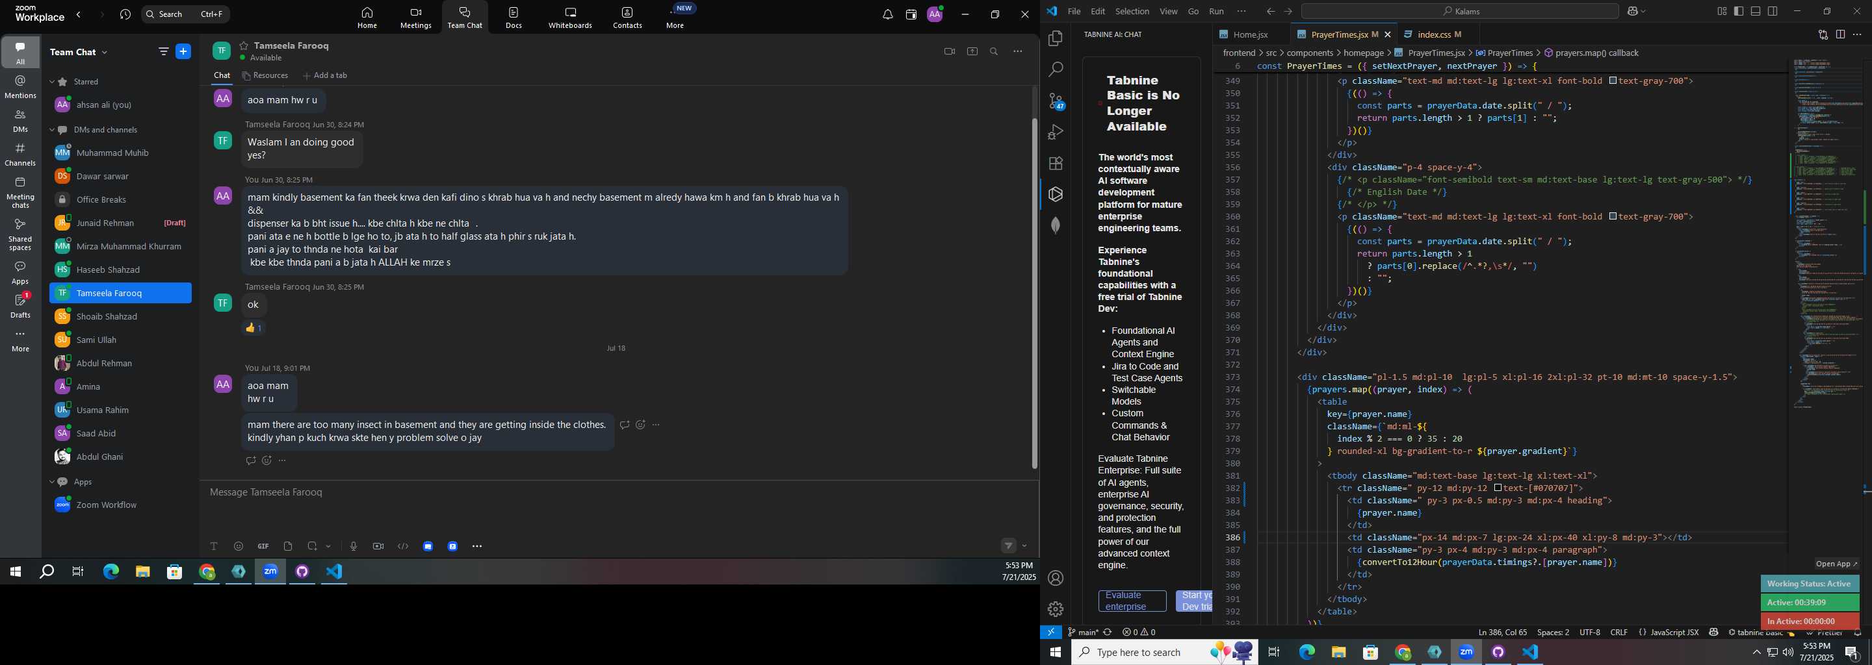Click the Evaluate enterprise button
Image resolution: width=1872 pixels, height=665 pixels.
[1132, 601]
